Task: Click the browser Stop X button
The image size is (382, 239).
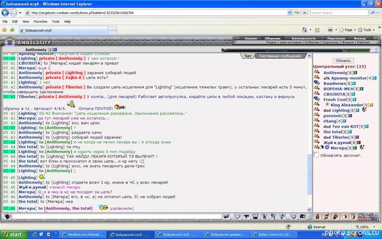Action: (x=304, y=13)
